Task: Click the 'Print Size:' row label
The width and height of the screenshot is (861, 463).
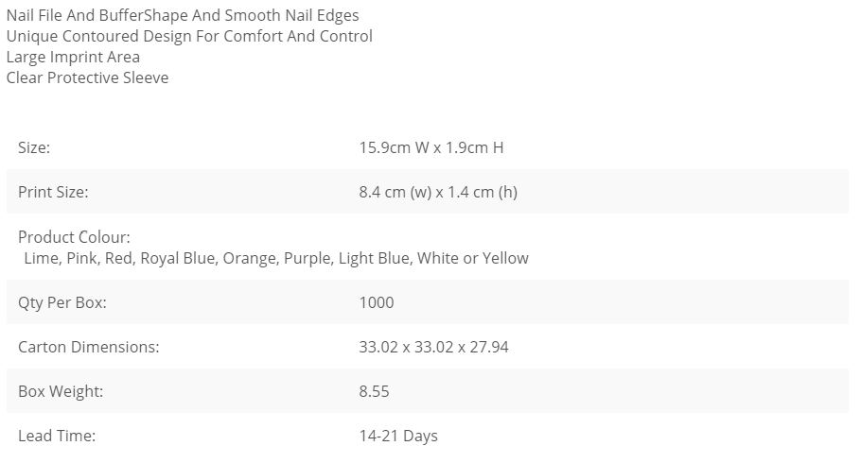Action: coord(53,192)
